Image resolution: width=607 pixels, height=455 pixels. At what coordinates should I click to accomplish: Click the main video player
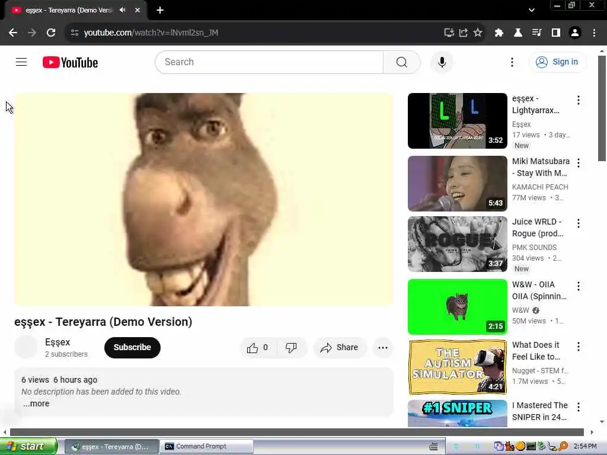point(204,200)
